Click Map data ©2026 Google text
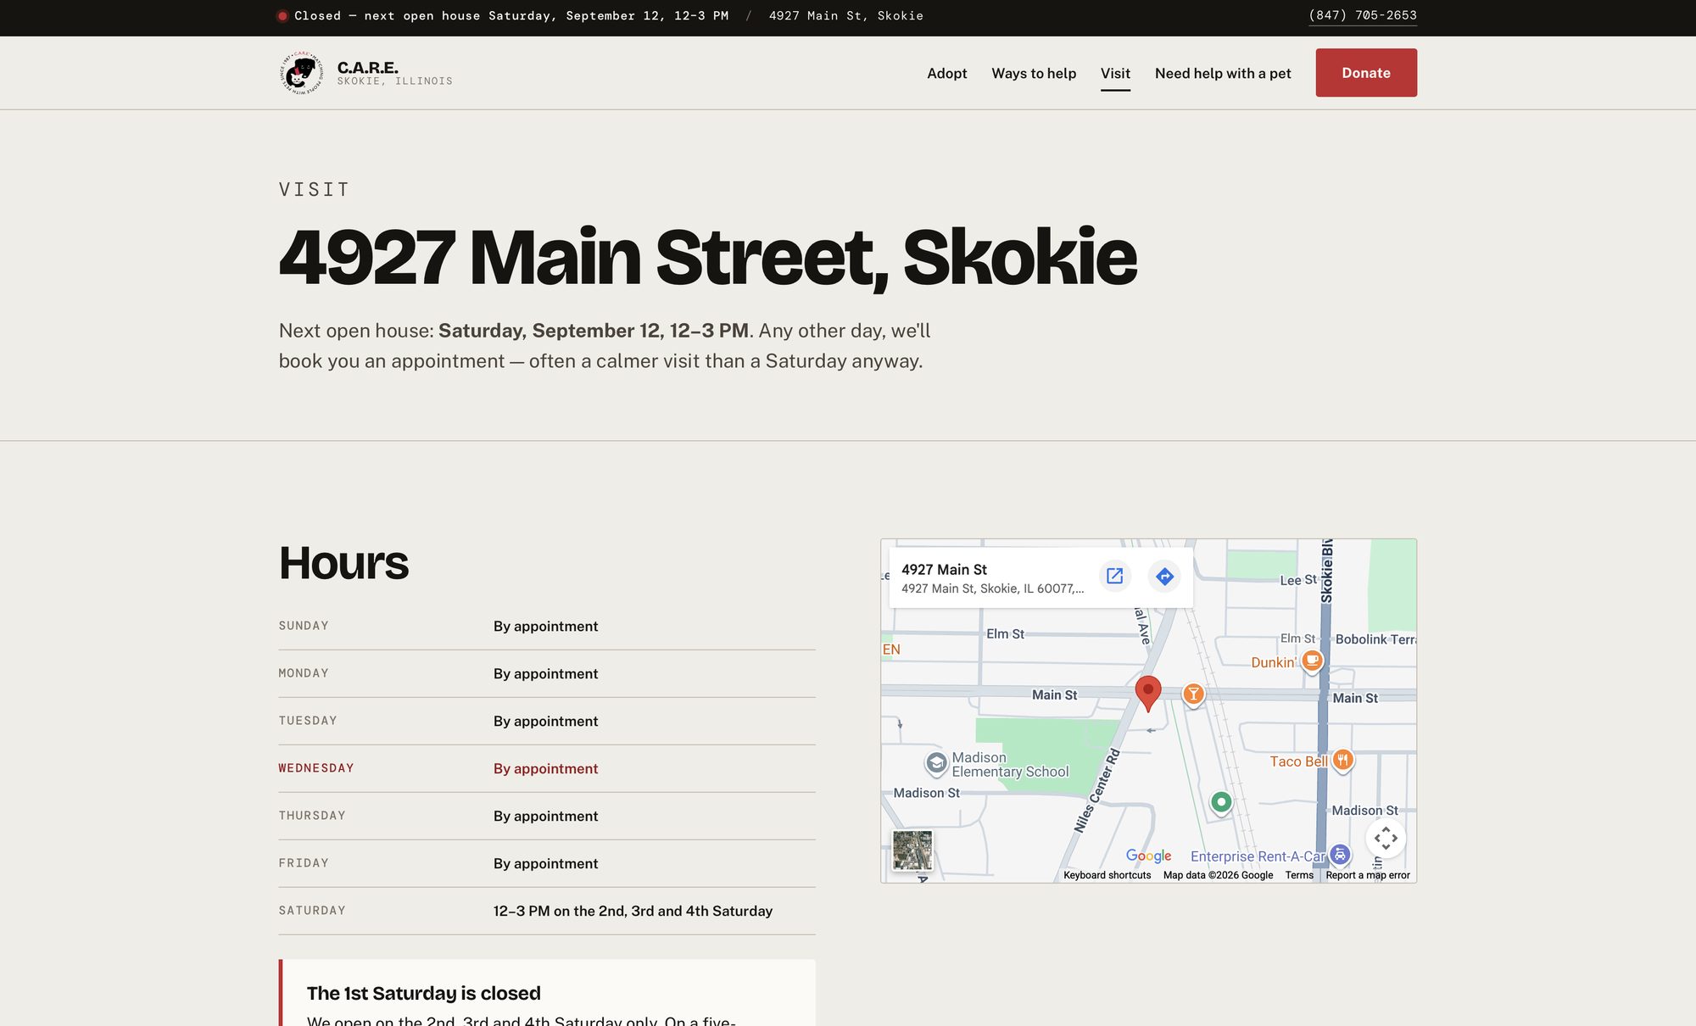 [1218, 875]
